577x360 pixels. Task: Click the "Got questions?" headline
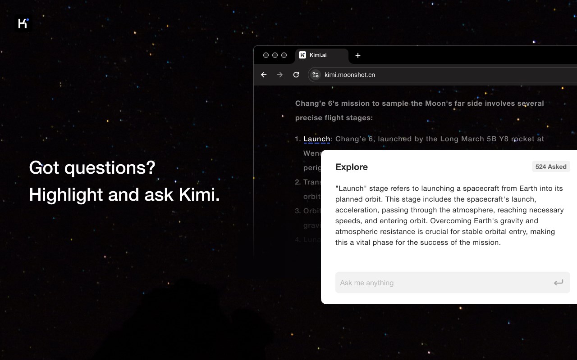click(x=92, y=168)
